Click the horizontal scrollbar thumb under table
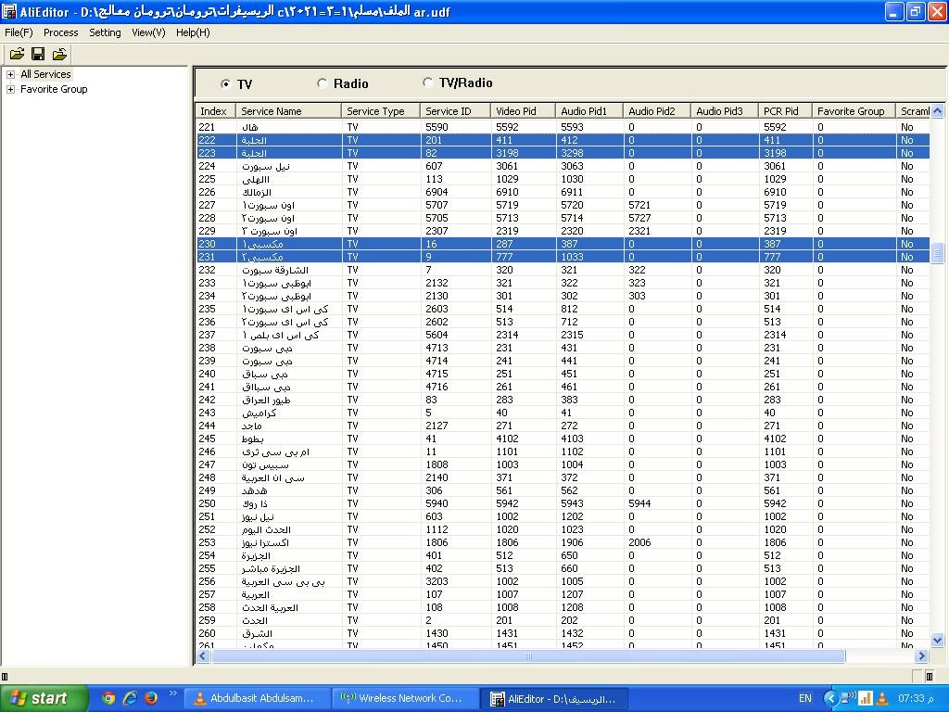Image resolution: width=949 pixels, height=712 pixels. click(528, 656)
